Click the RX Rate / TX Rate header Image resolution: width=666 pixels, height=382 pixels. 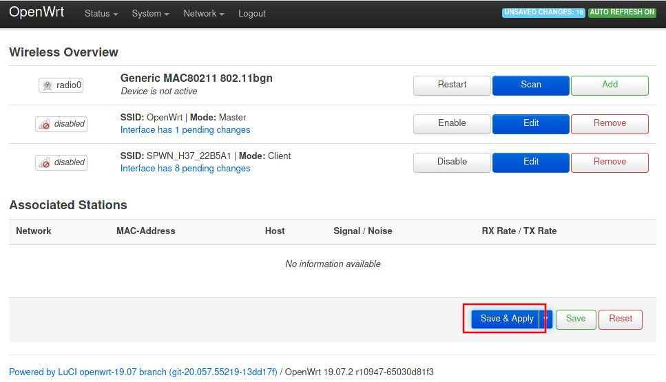click(x=519, y=231)
